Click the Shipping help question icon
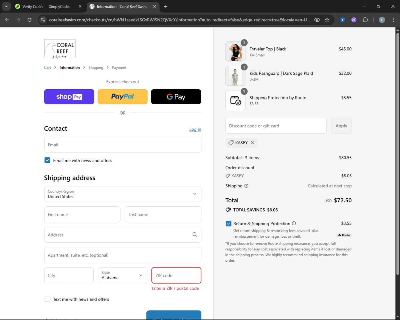Screen dimensions: 400x320 pyautogui.click(x=246, y=186)
